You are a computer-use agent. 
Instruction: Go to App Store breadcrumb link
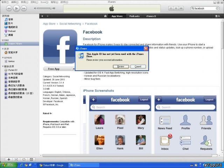49,24
